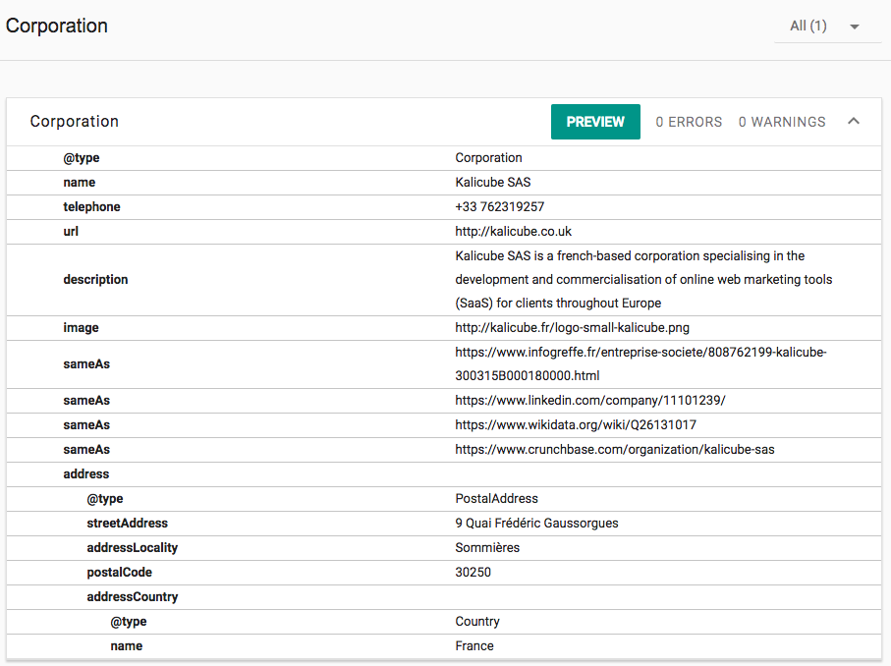Collapse the Corporation card using the chevron
891x666 pixels.
pos(854,121)
